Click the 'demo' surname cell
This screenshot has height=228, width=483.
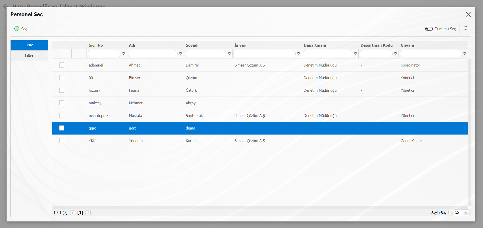(x=190, y=128)
